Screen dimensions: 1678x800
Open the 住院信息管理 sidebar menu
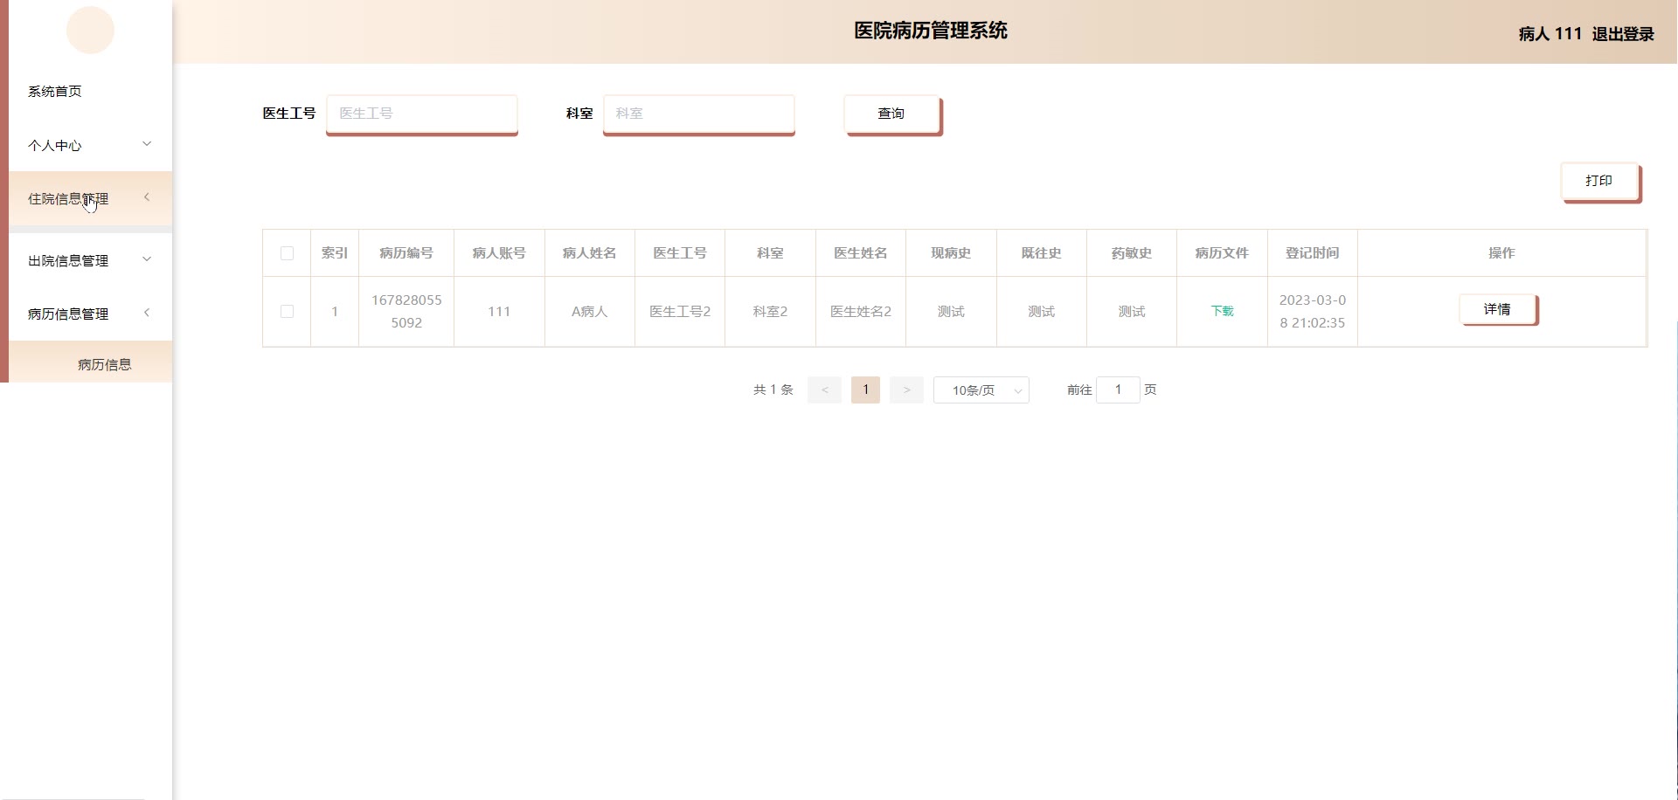tap(68, 198)
